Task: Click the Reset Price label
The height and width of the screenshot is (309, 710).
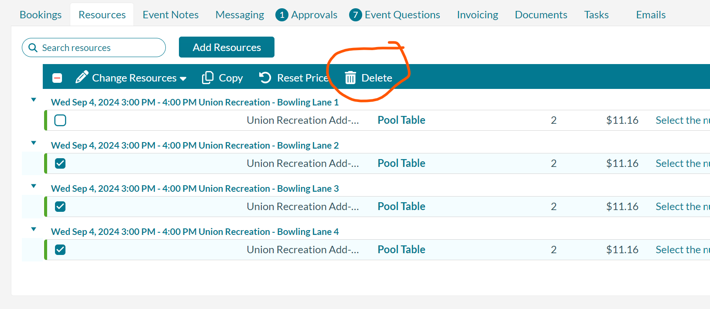Action: [x=302, y=78]
